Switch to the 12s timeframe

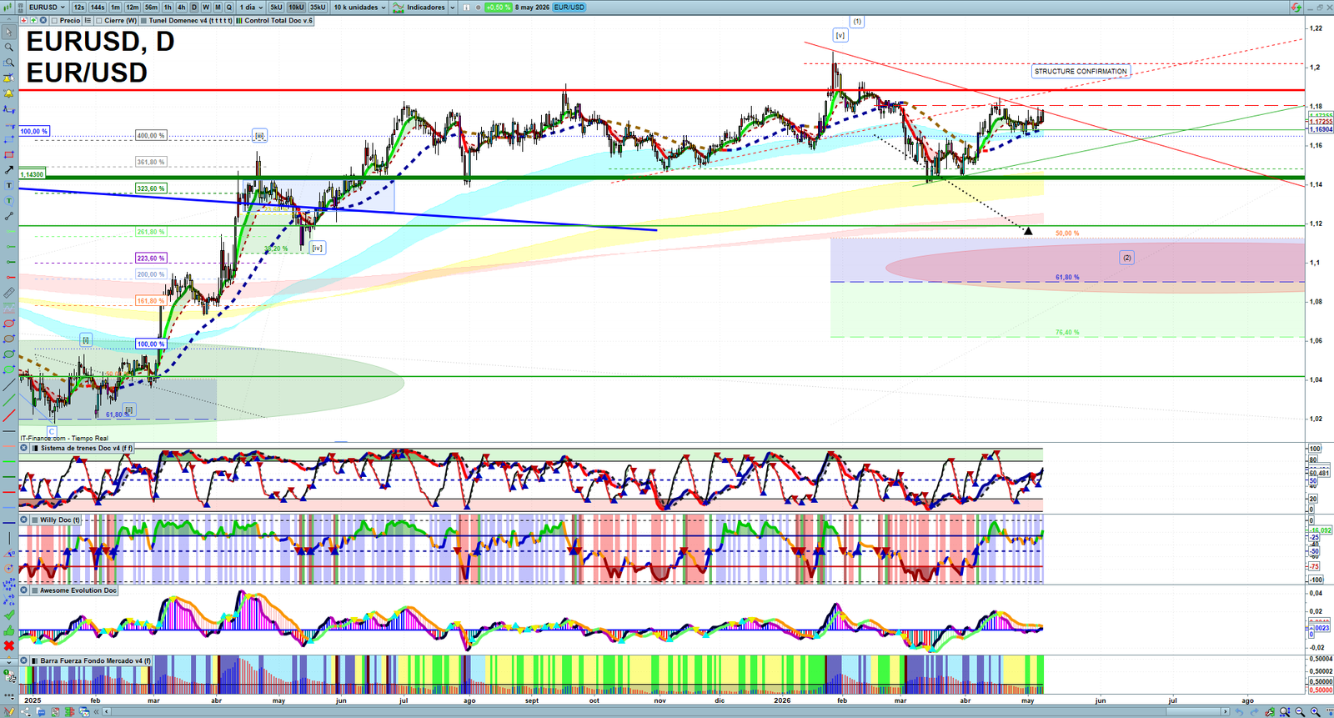click(x=78, y=8)
